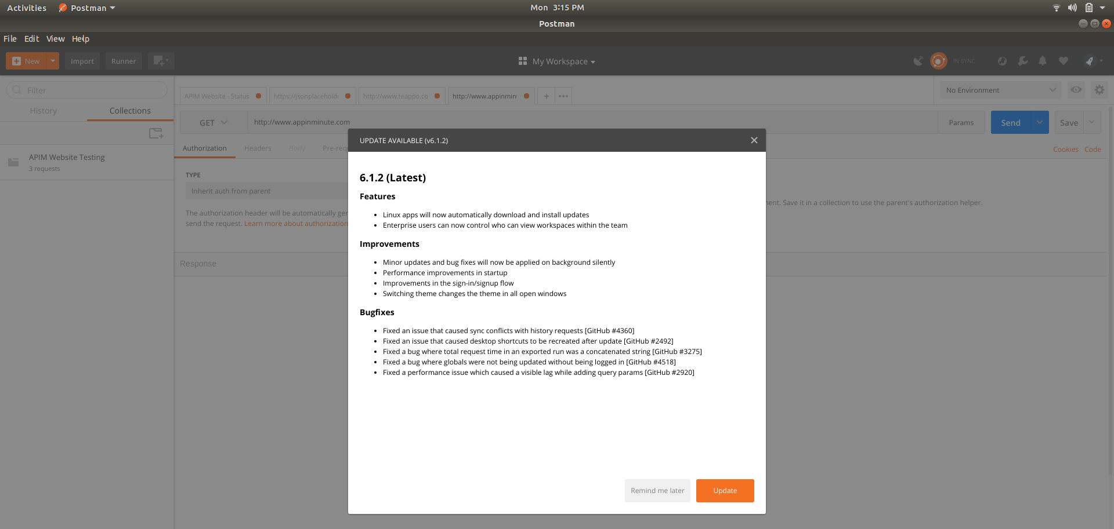Screen dimensions: 1114x529
Task: Open Manage Environments gear icon
Action: point(1099,90)
